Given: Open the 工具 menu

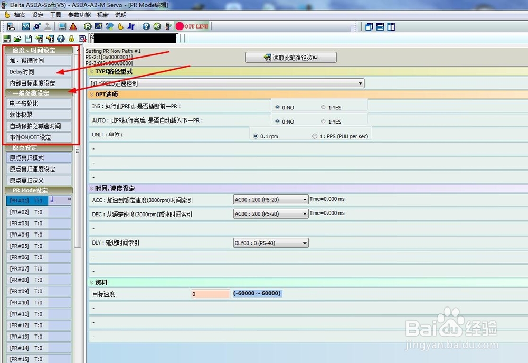Looking at the screenshot, I should point(55,15).
